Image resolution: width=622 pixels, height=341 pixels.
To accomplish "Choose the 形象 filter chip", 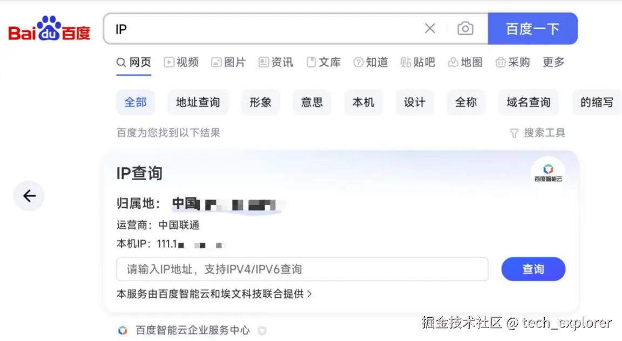I will pos(260,103).
